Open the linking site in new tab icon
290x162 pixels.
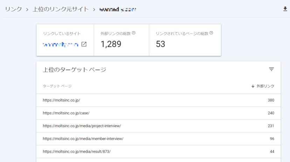(x=84, y=44)
